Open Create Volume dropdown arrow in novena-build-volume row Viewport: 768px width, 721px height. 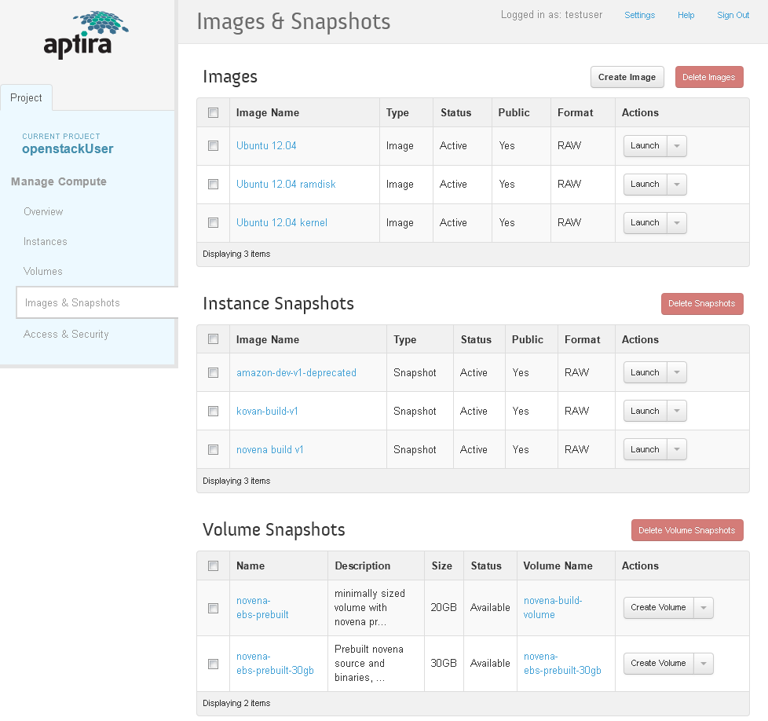(704, 608)
